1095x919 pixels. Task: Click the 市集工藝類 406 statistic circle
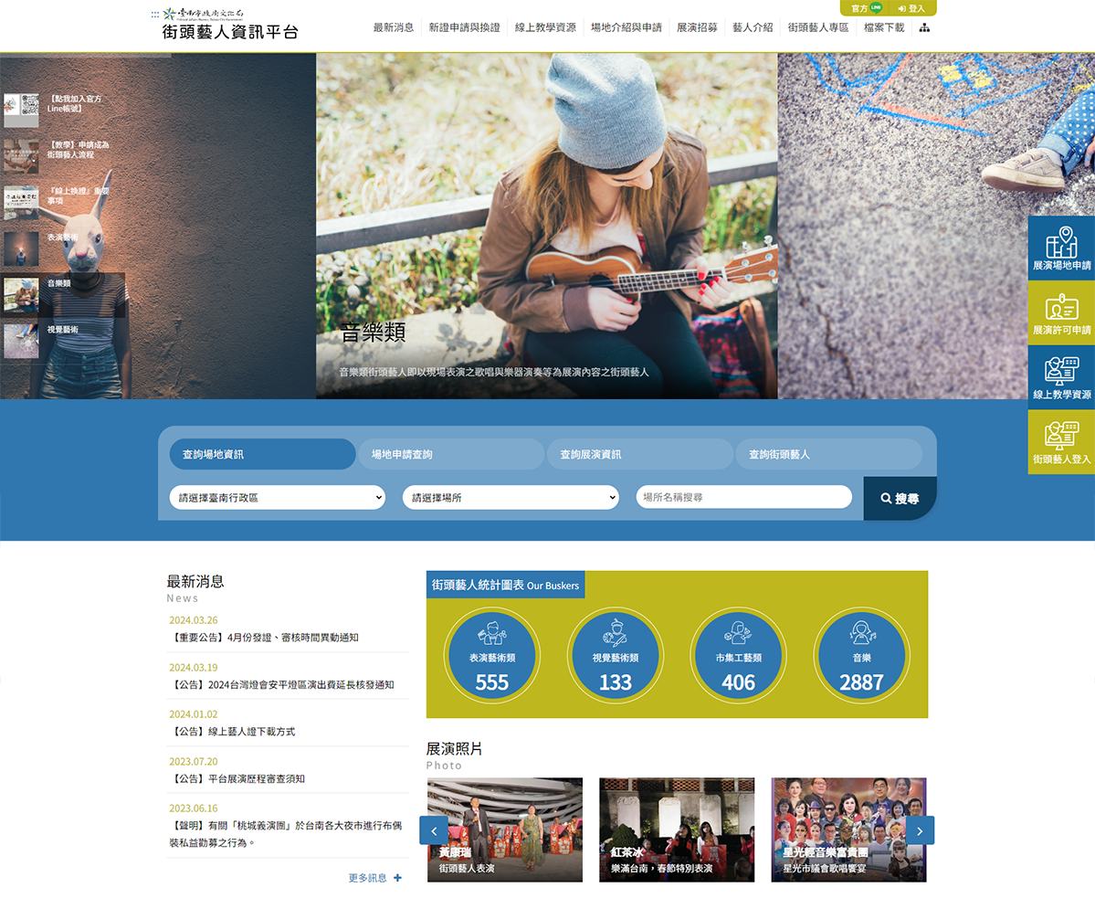738,656
